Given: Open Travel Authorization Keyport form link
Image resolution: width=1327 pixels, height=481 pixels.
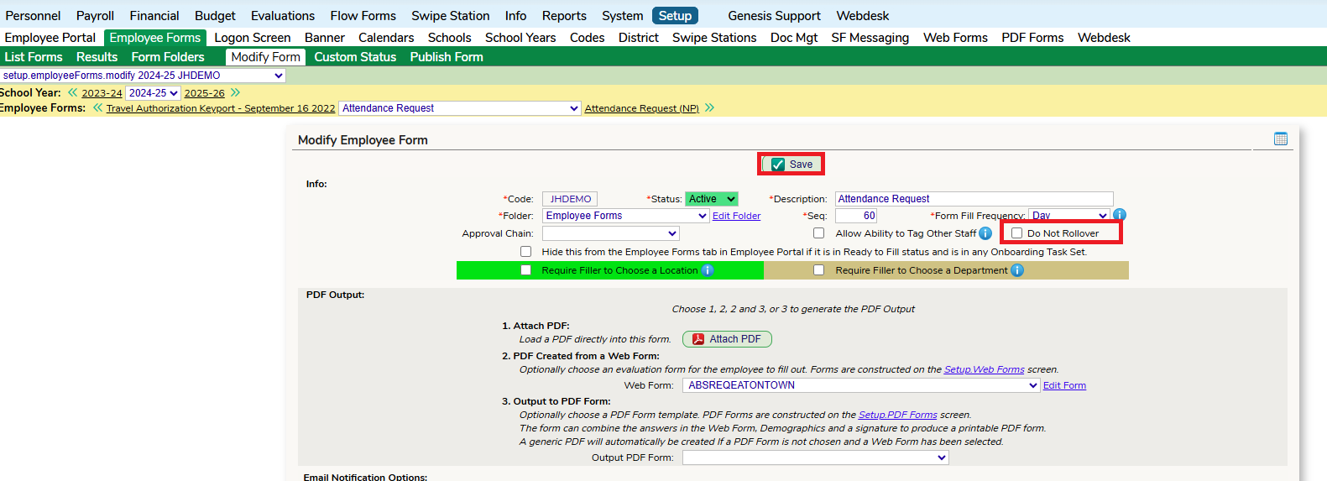Looking at the screenshot, I should [x=221, y=108].
